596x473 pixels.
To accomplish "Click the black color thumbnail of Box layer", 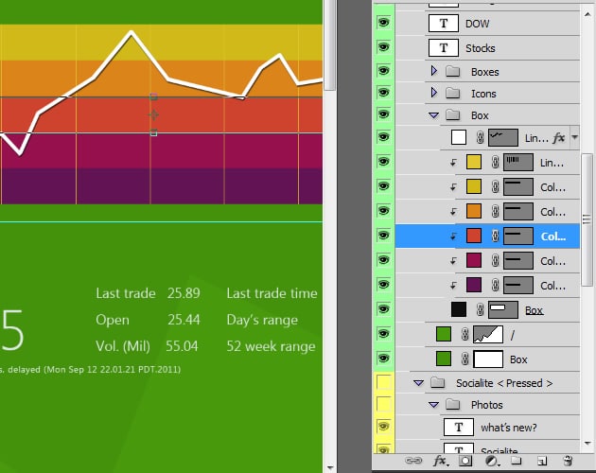I will coord(459,309).
